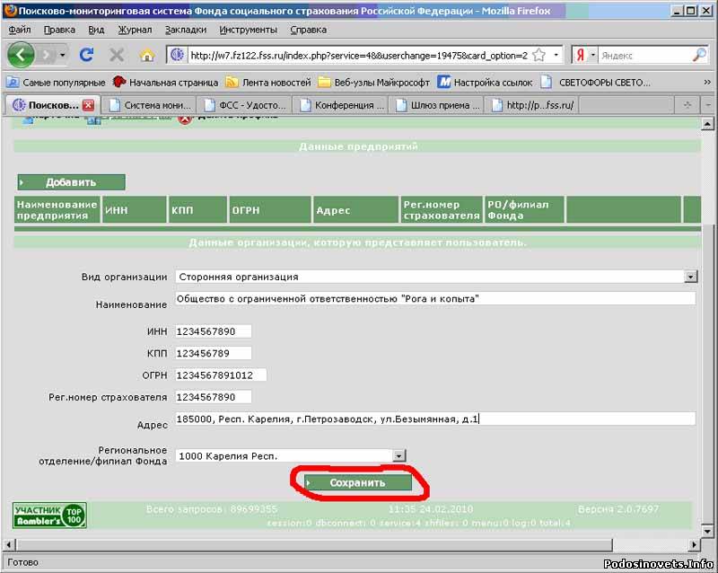
Task: Open the Файл menu
Action: coord(20,30)
